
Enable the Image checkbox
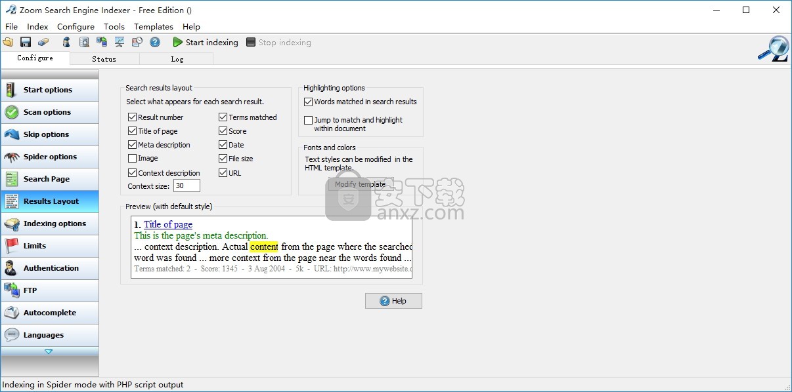(133, 159)
